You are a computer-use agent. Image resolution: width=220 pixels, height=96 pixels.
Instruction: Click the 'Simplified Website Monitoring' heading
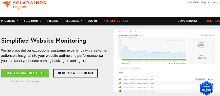pos(44,41)
